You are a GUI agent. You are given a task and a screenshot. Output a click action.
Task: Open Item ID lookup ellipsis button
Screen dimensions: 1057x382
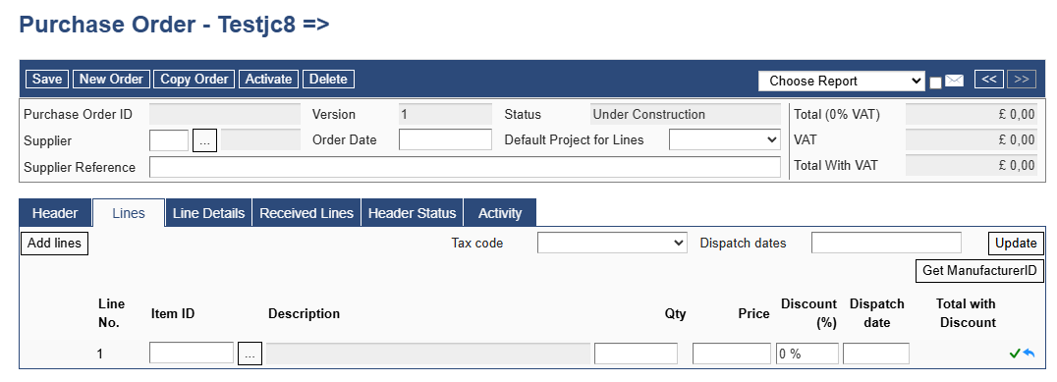(250, 354)
